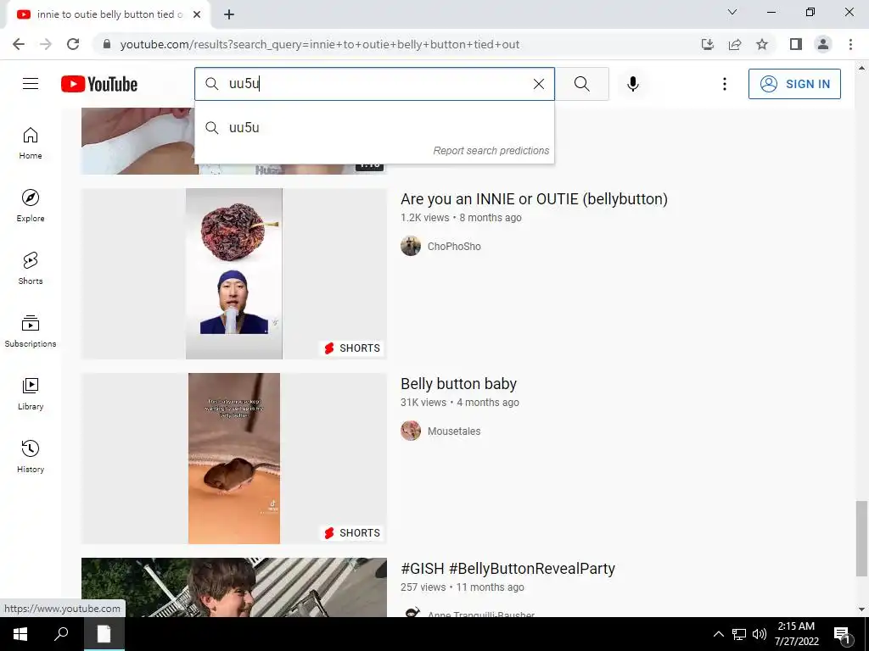Bookmark this page with the star
This screenshot has width=869, height=651.
click(x=762, y=44)
